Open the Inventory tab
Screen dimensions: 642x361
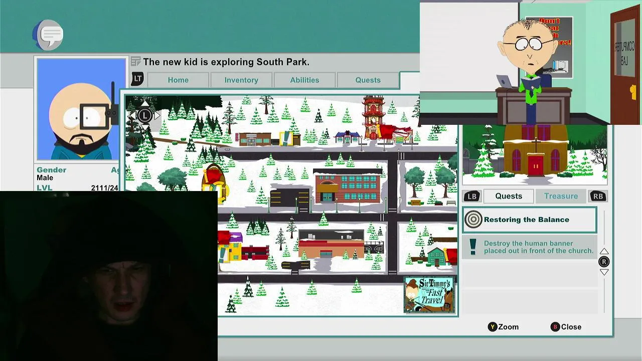click(241, 80)
